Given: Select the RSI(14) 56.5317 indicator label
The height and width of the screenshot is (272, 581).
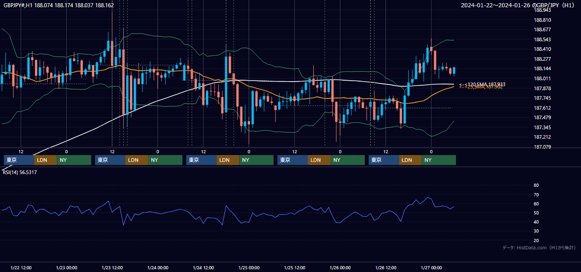Looking at the screenshot, I should [x=20, y=172].
